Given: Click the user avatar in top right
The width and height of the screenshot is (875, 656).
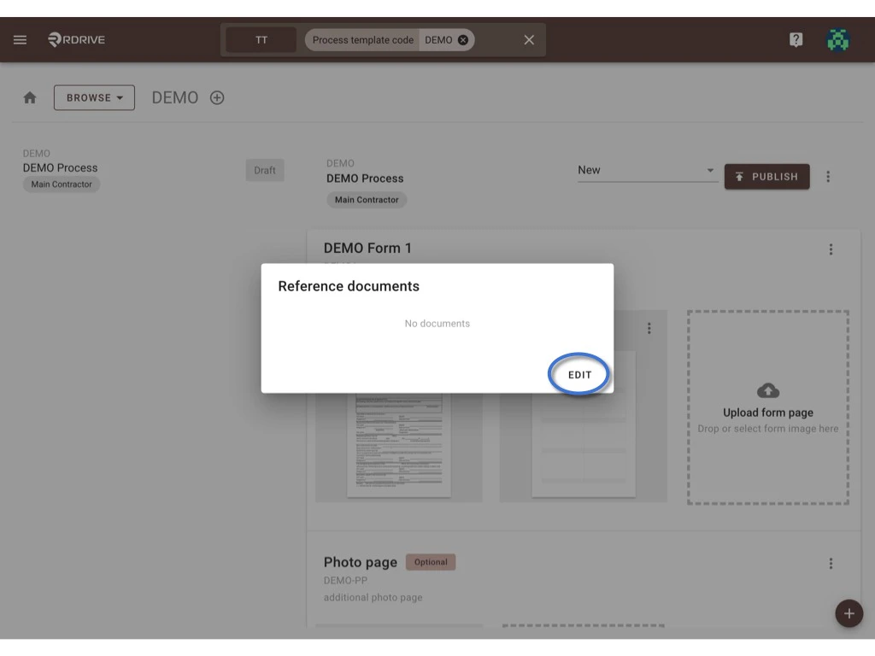Looking at the screenshot, I should coord(838,38).
